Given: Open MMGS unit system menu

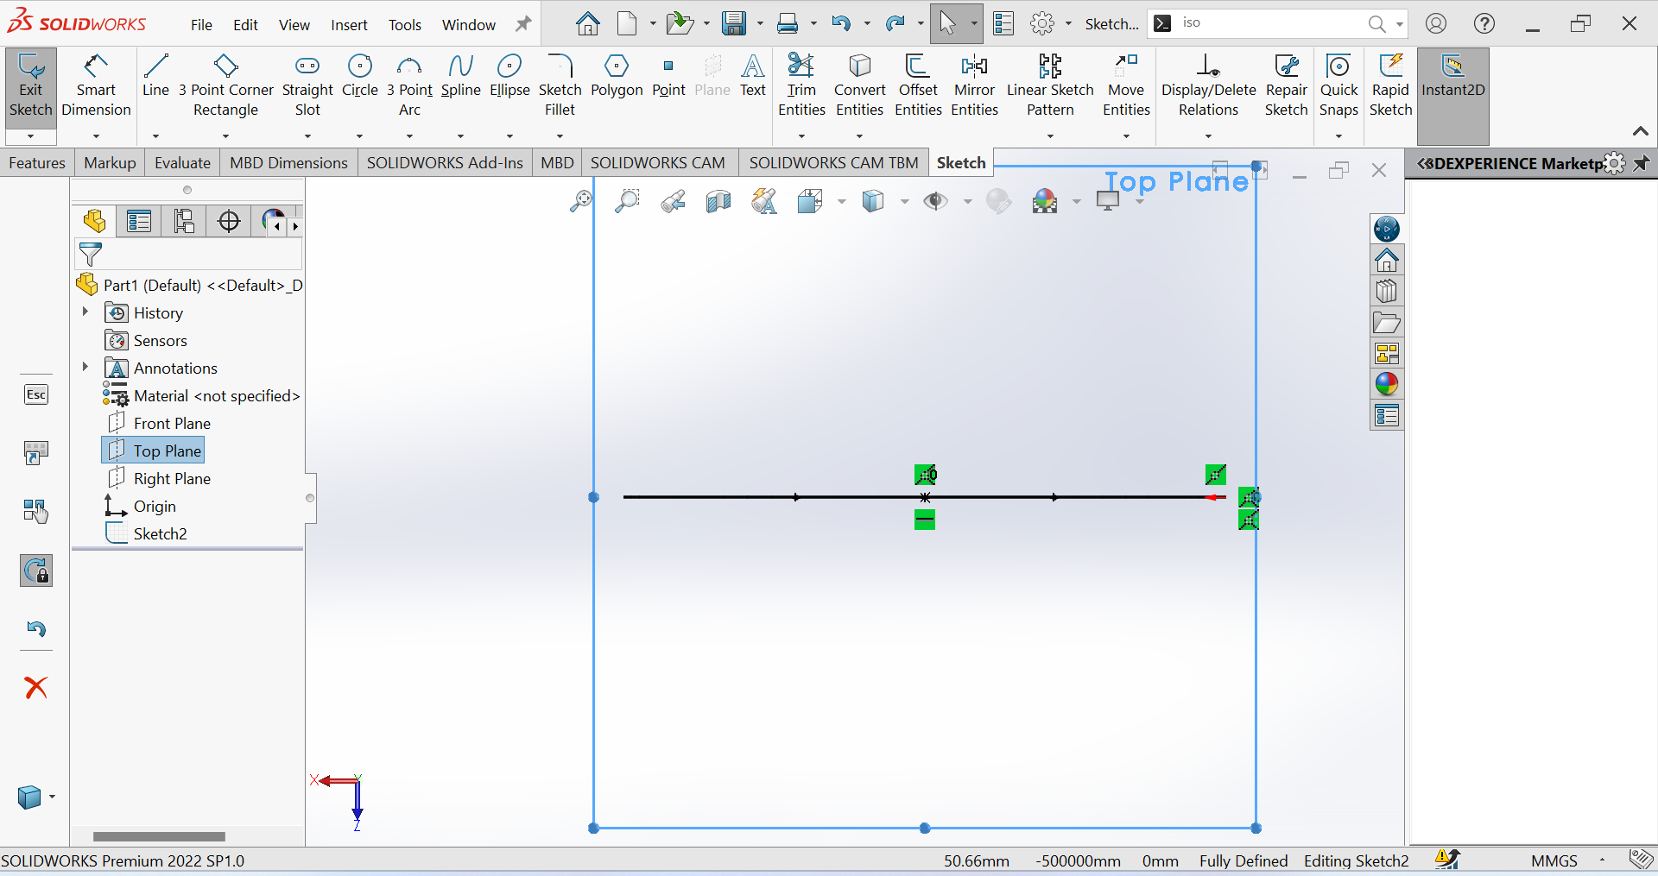Looking at the screenshot, I should [1554, 860].
